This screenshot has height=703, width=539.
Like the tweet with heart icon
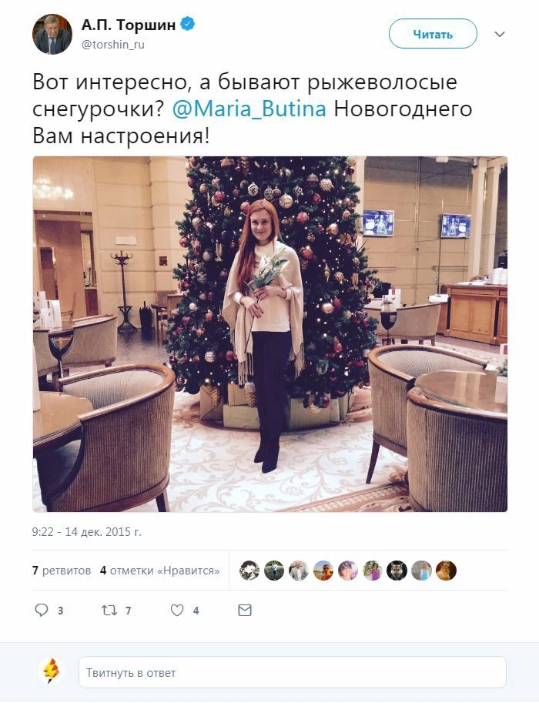(177, 610)
